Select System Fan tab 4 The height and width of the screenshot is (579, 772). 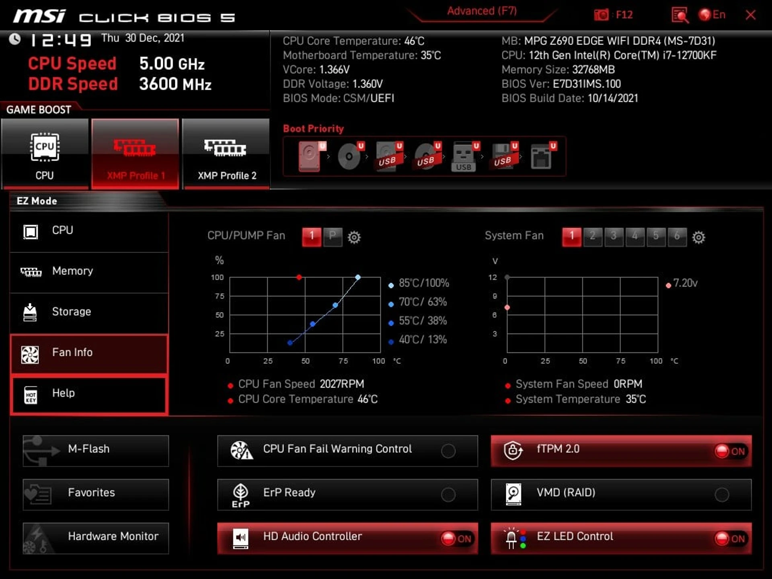pos(635,237)
